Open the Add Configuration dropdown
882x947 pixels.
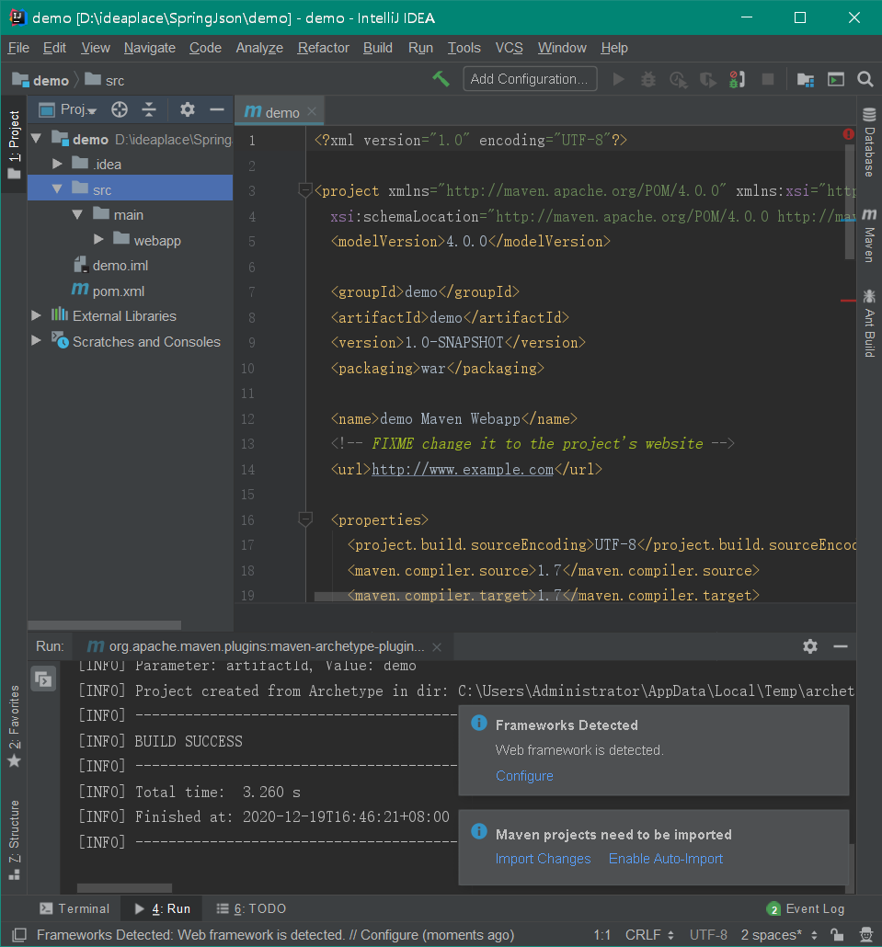click(x=530, y=79)
